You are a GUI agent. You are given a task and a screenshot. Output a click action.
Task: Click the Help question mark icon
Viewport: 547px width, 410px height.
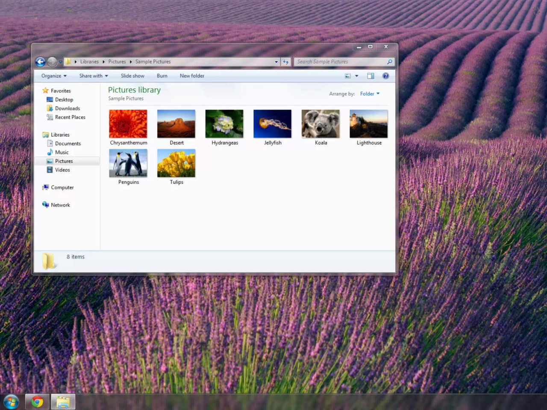pos(385,76)
